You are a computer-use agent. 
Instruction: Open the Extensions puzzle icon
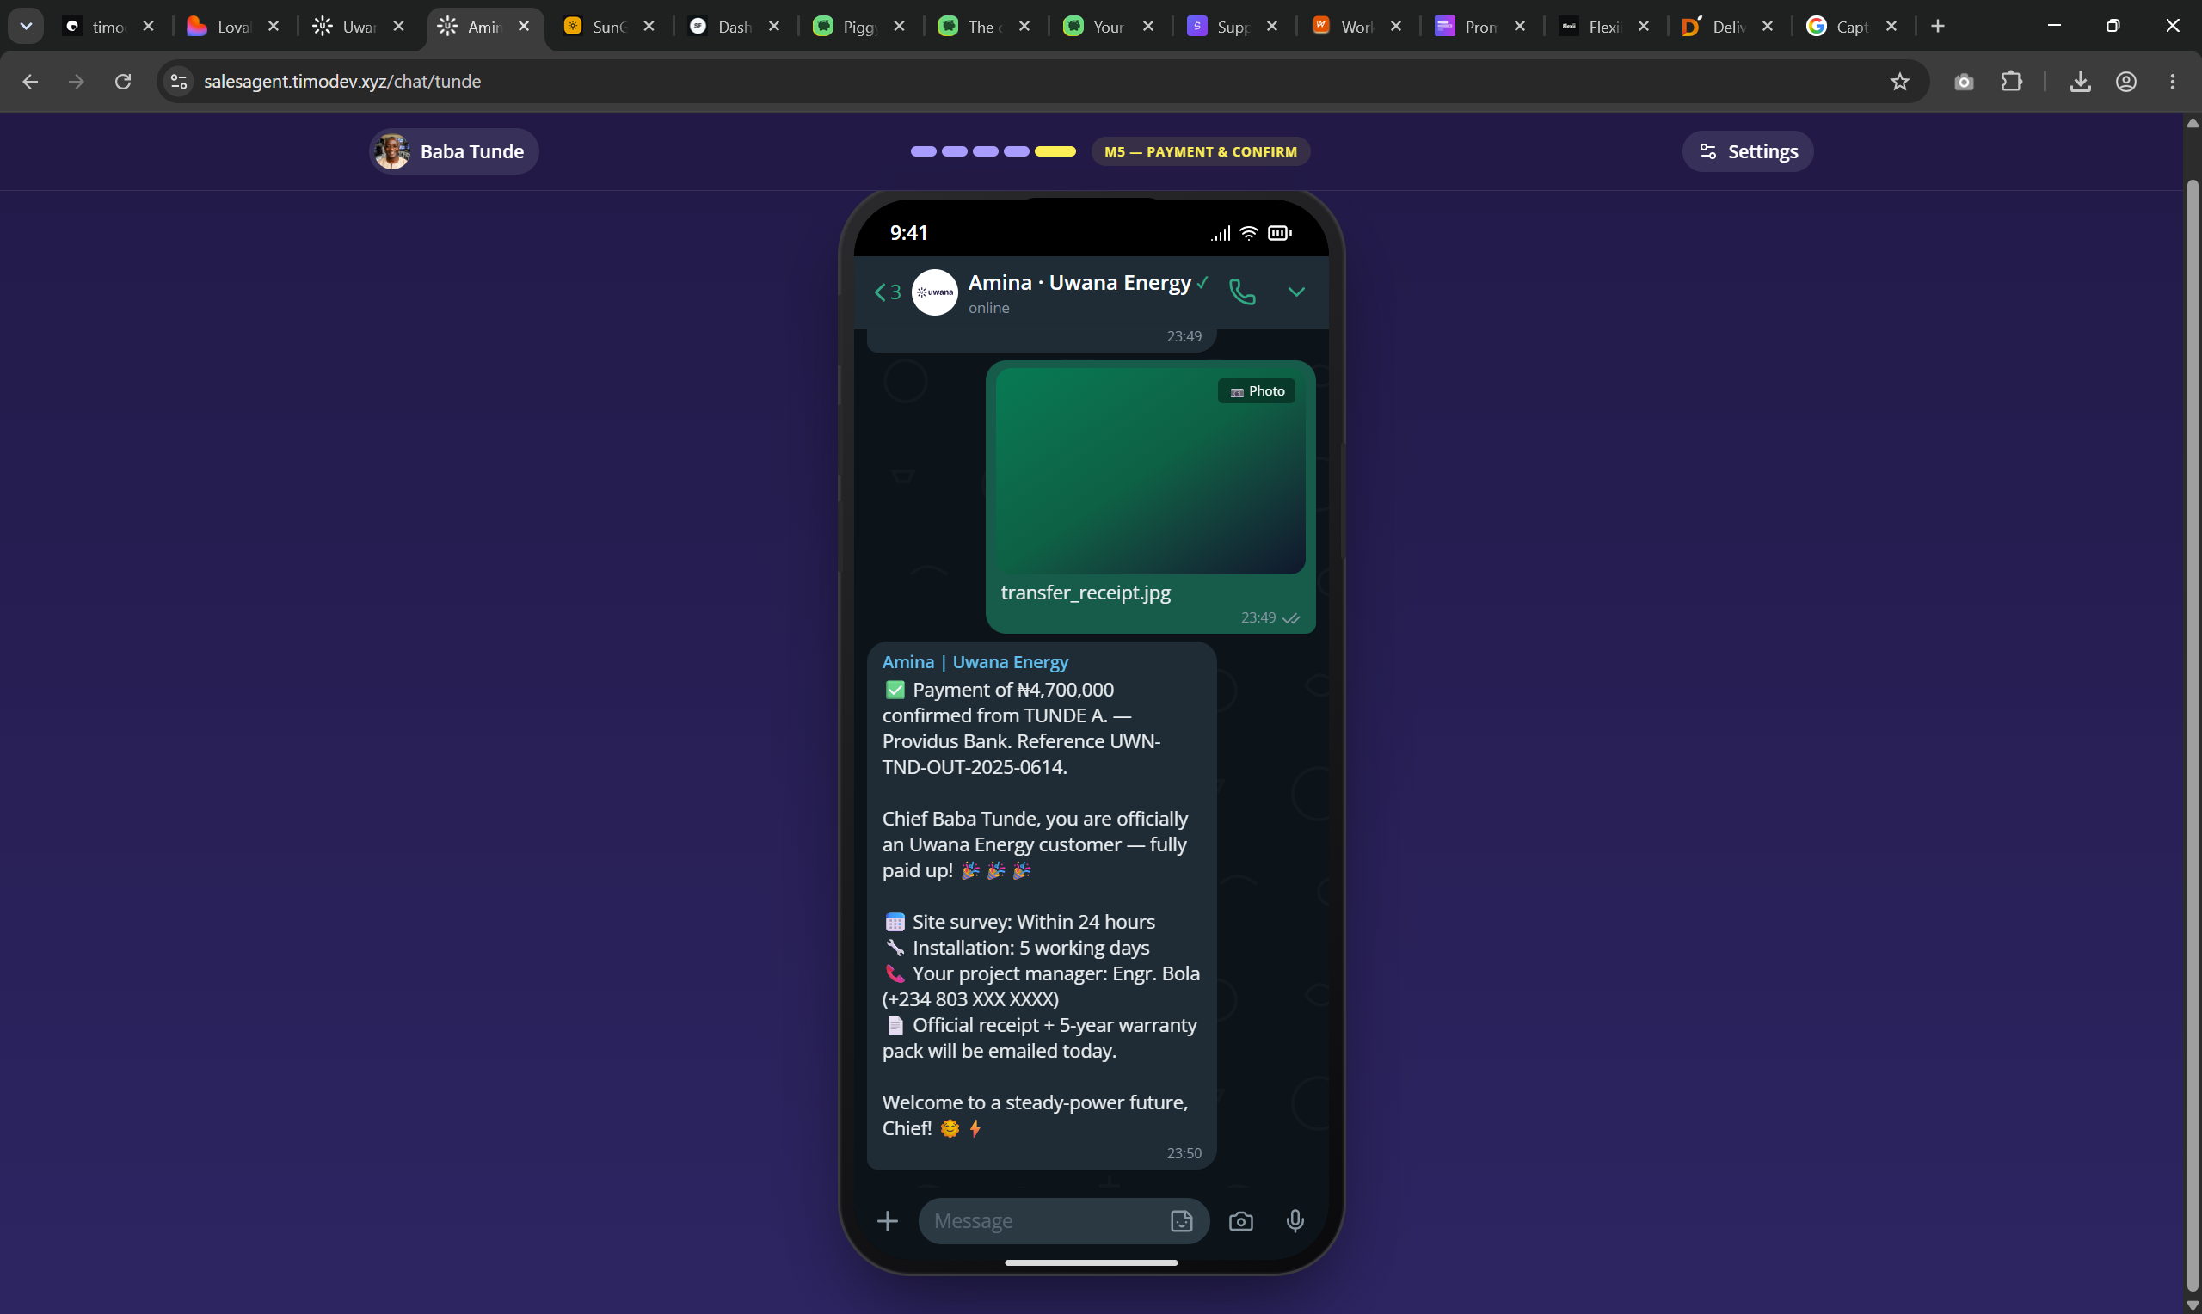[2011, 82]
